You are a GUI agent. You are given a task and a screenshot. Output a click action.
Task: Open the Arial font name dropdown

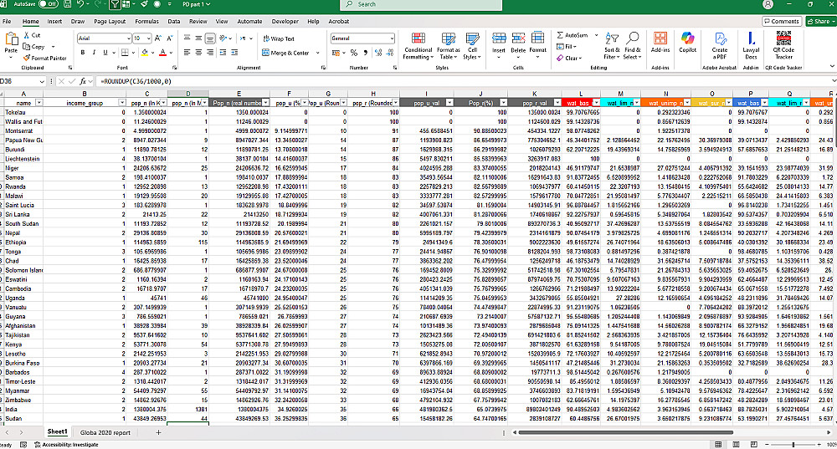tap(129, 38)
